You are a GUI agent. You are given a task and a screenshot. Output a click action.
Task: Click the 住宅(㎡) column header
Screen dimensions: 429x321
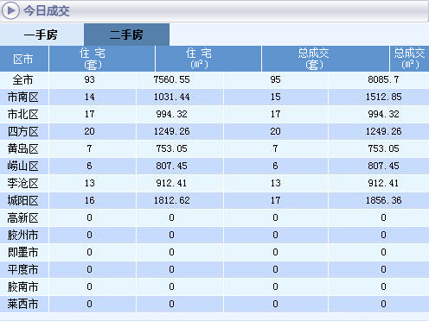click(208, 59)
